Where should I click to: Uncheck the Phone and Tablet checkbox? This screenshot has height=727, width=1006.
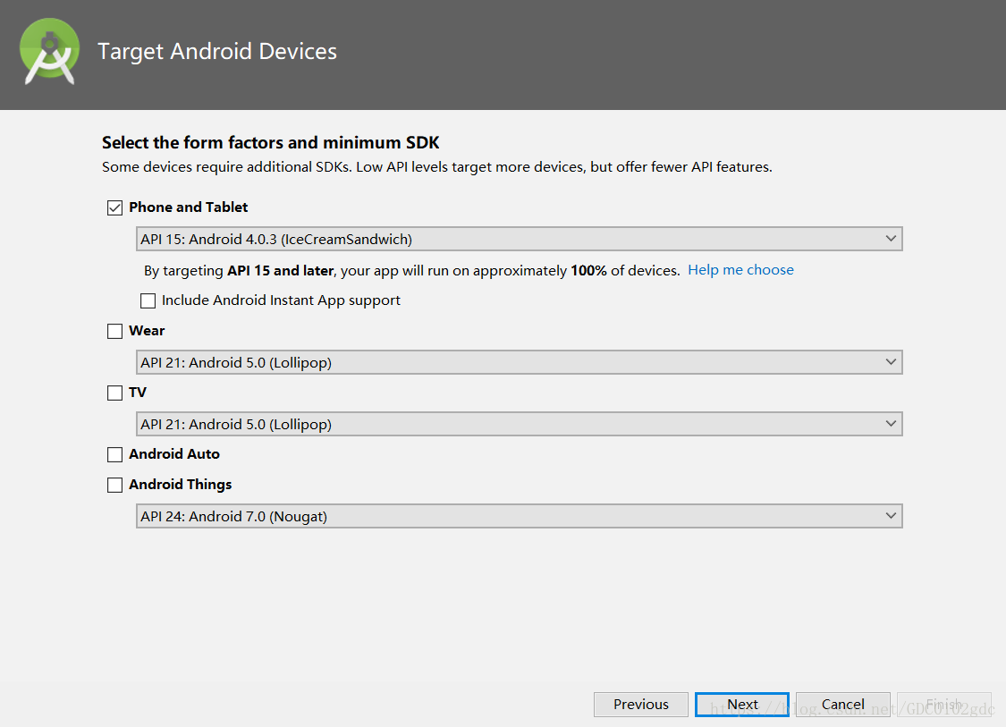tap(114, 207)
